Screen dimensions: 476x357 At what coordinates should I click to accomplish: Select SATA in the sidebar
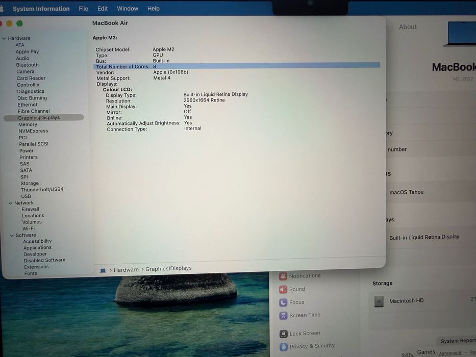click(x=26, y=170)
